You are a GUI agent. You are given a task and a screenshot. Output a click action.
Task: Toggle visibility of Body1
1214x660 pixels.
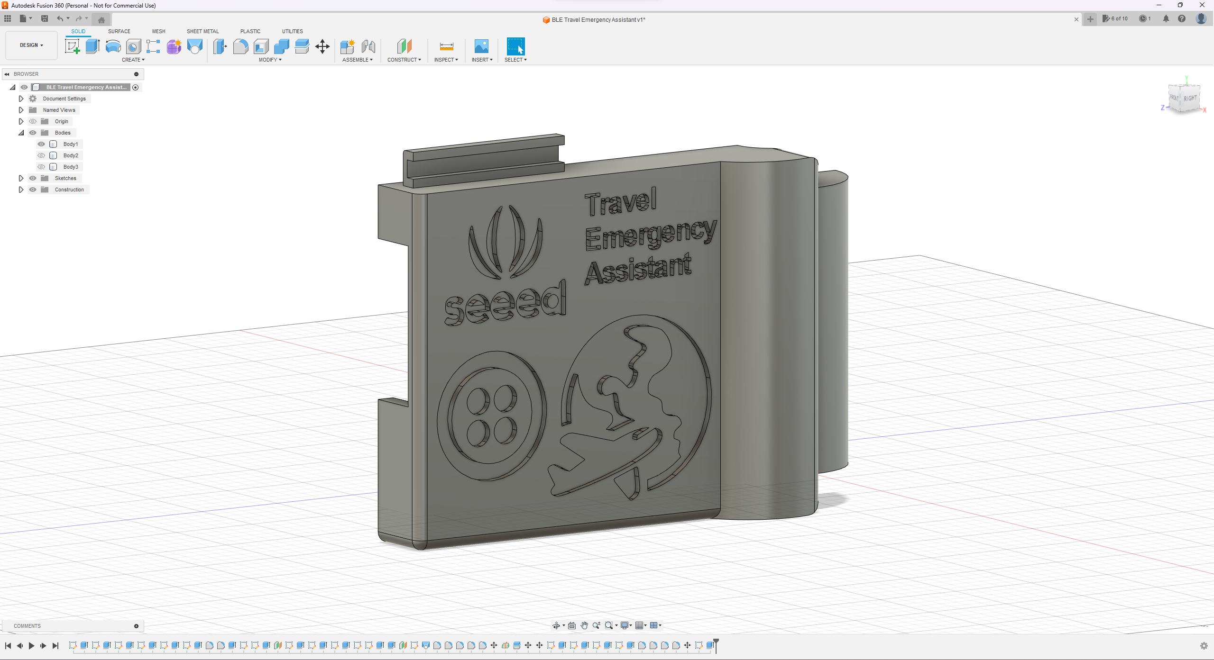coord(41,144)
